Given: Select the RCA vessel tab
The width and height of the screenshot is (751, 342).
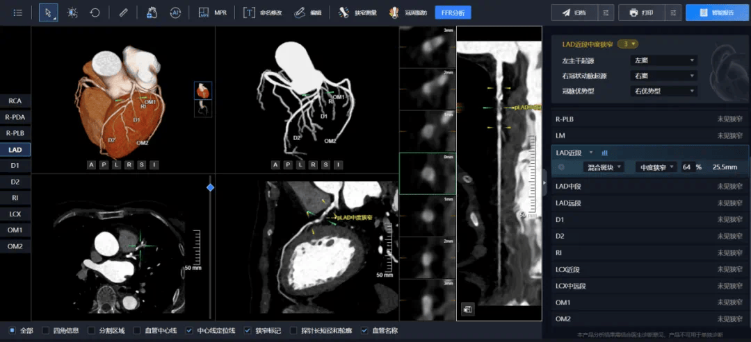Looking at the screenshot, I should 15,101.
